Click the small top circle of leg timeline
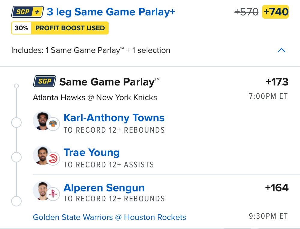Viewport: 300px width, 229px height. pyautogui.click(x=16, y=86)
